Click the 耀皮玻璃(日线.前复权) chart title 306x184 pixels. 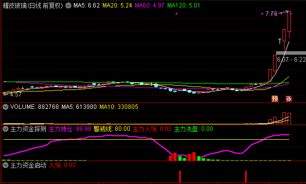[x=33, y=5]
